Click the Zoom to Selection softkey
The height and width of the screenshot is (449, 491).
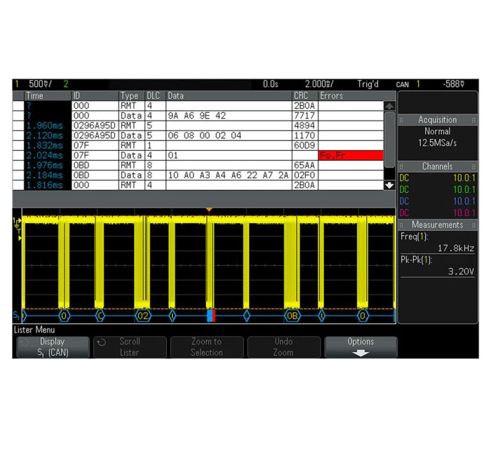pyautogui.click(x=207, y=347)
